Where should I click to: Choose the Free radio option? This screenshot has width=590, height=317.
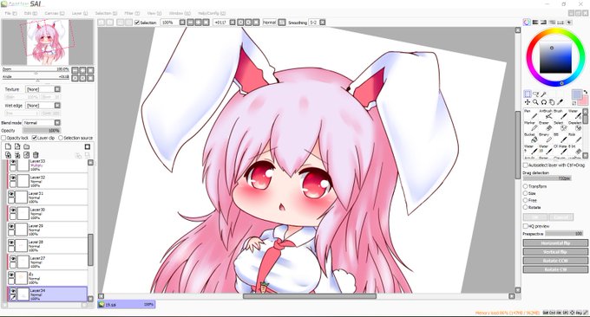click(x=525, y=200)
